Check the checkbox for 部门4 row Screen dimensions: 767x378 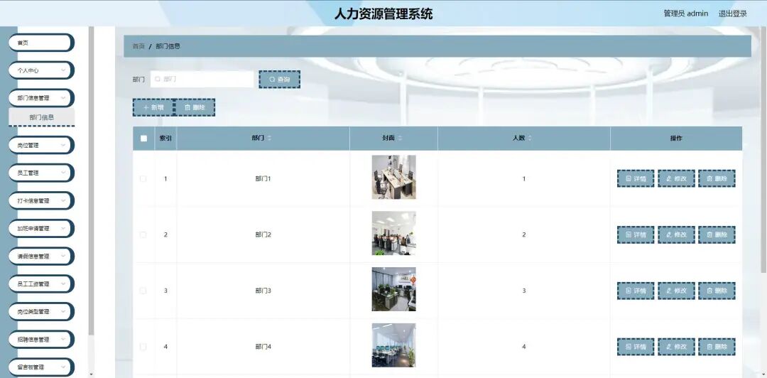pyautogui.click(x=143, y=347)
